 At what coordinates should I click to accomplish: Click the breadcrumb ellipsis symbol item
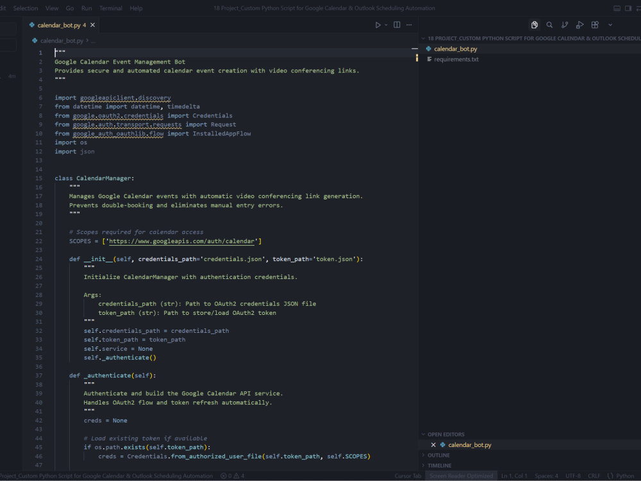click(x=93, y=41)
